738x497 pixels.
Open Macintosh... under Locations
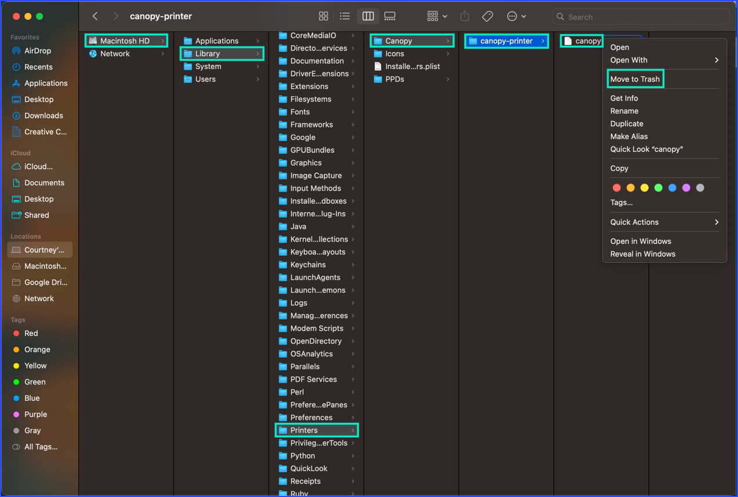tap(45, 266)
